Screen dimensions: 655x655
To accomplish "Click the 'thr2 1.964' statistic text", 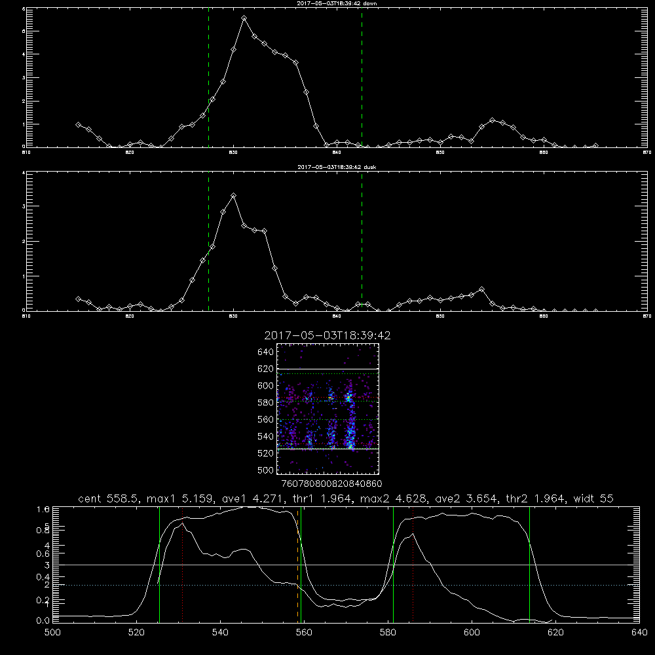I will point(536,498).
